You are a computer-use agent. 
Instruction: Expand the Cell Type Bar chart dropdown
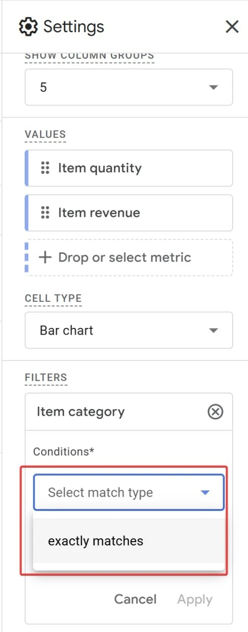129,330
